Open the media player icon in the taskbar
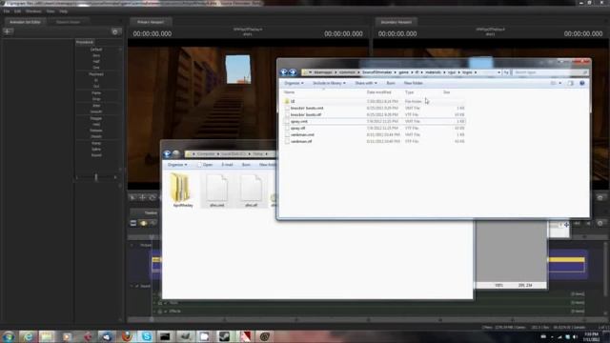 (67, 336)
